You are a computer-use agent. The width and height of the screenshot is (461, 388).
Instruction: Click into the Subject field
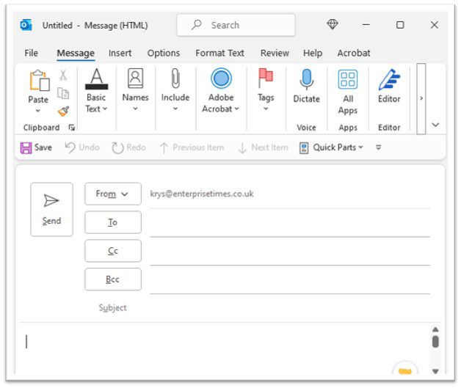click(290, 308)
